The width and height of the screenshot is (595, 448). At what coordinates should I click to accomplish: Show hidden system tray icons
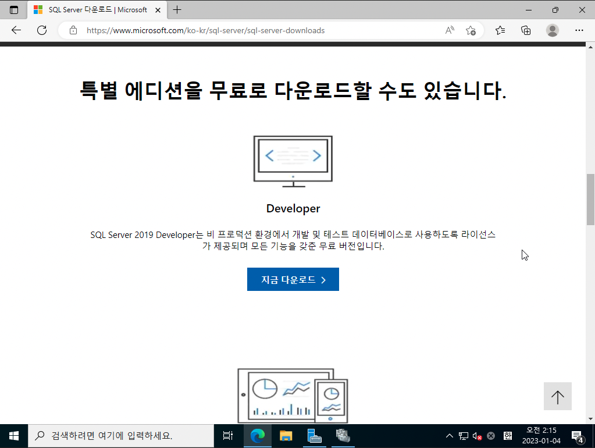449,436
